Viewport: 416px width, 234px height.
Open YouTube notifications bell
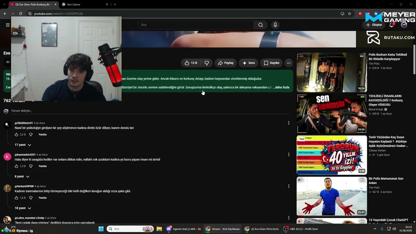tap(392, 25)
